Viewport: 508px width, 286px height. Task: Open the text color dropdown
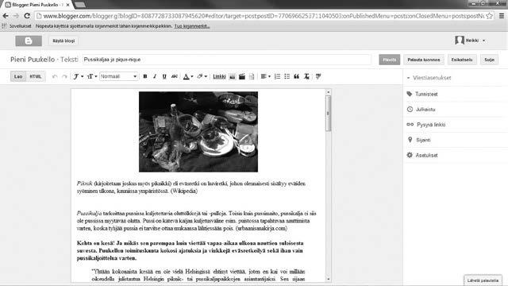click(188, 76)
